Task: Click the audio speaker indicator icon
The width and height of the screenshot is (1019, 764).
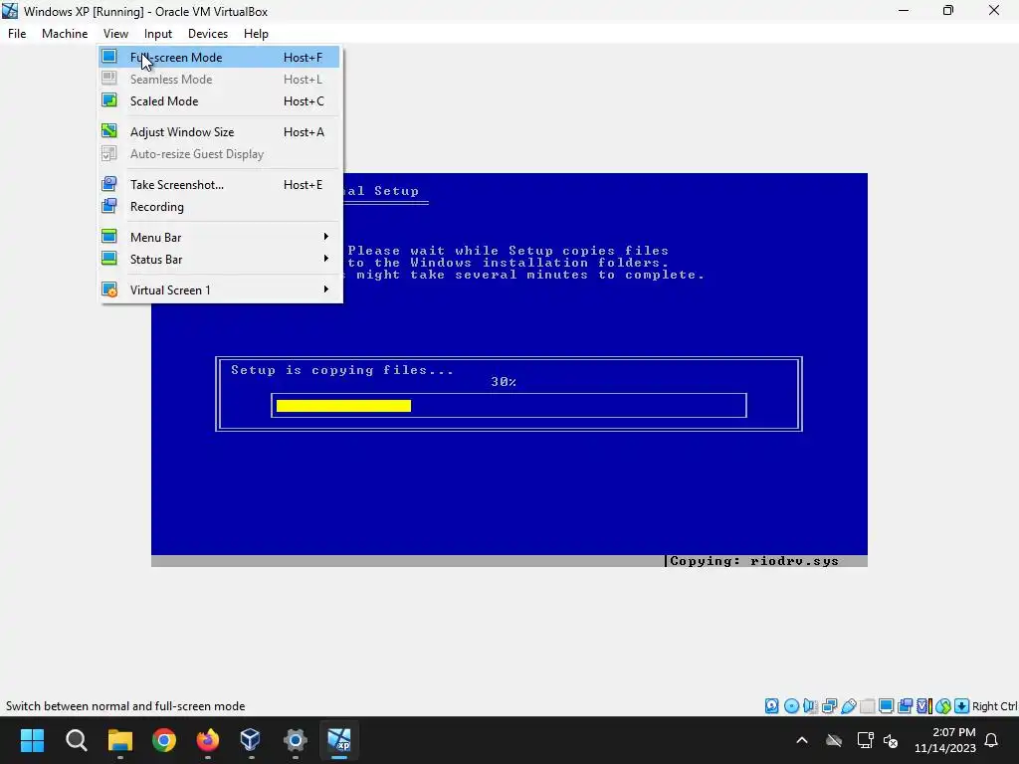Action: [x=810, y=706]
